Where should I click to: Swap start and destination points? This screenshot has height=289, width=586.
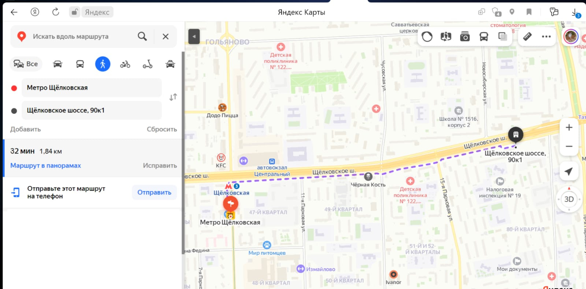click(x=173, y=97)
